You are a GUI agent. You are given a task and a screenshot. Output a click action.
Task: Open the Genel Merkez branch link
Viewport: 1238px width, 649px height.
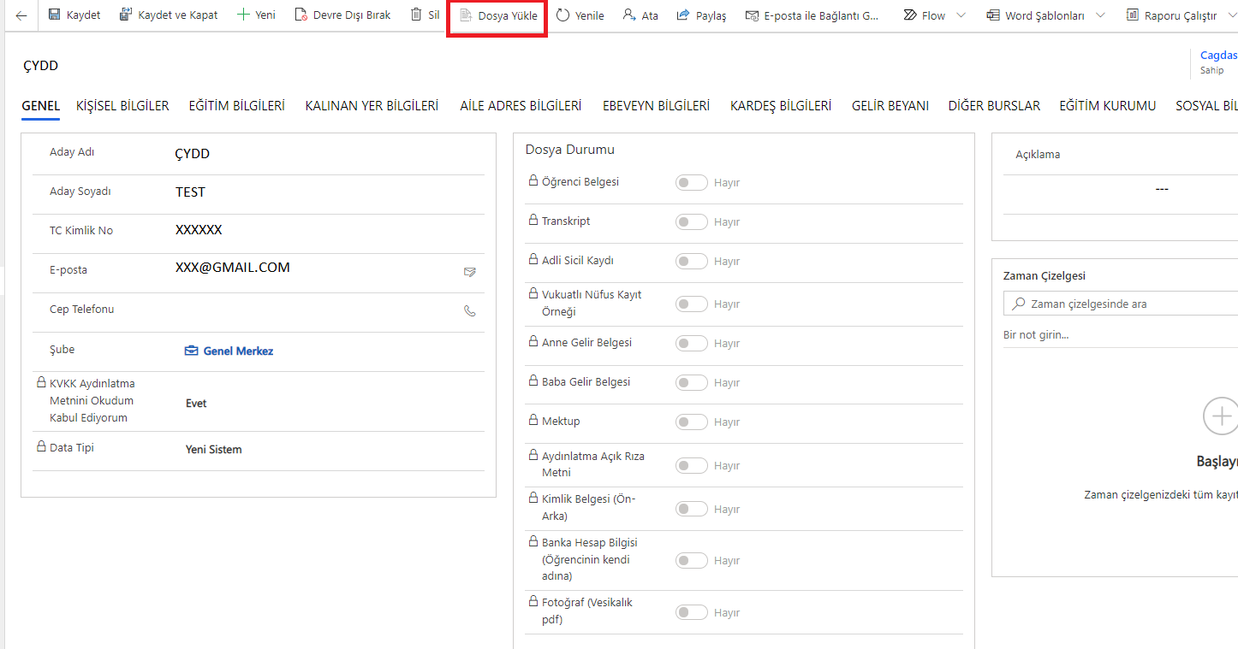click(238, 351)
